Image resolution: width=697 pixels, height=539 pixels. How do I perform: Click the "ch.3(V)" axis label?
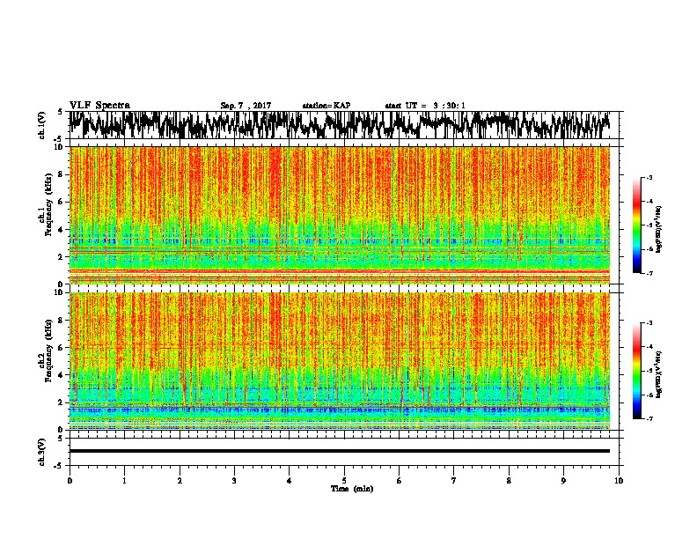pos(42,452)
